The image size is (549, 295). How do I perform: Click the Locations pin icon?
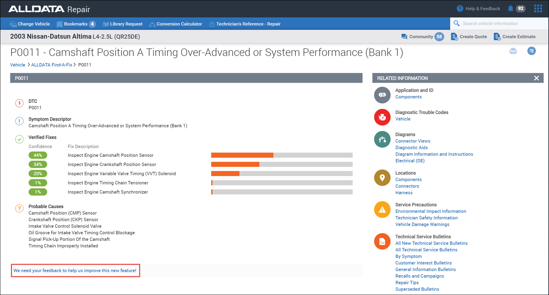(382, 178)
